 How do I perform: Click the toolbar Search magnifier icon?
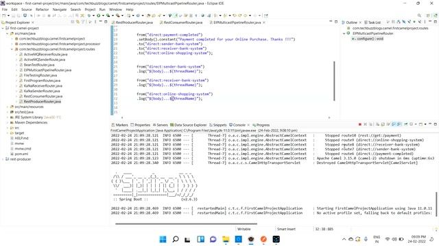(x=419, y=16)
